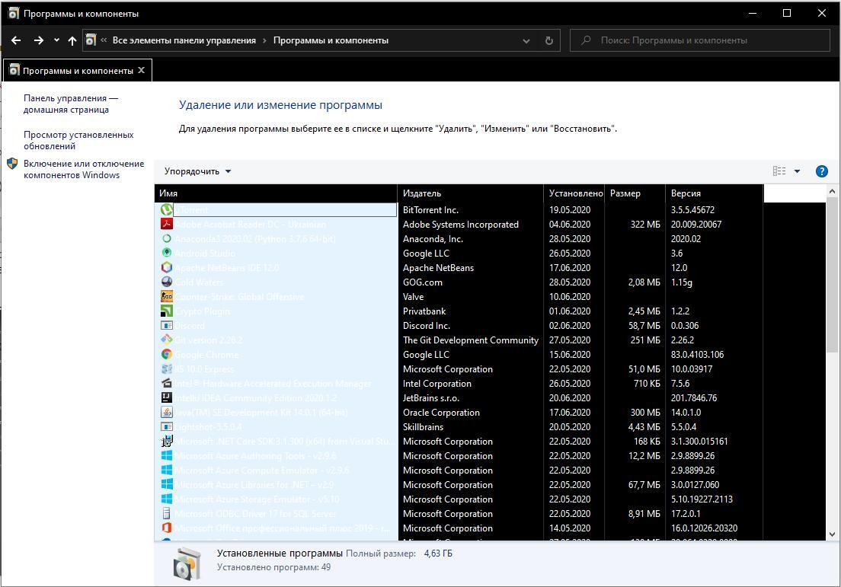
Task: Open help with the blue question mark
Action: point(821,171)
